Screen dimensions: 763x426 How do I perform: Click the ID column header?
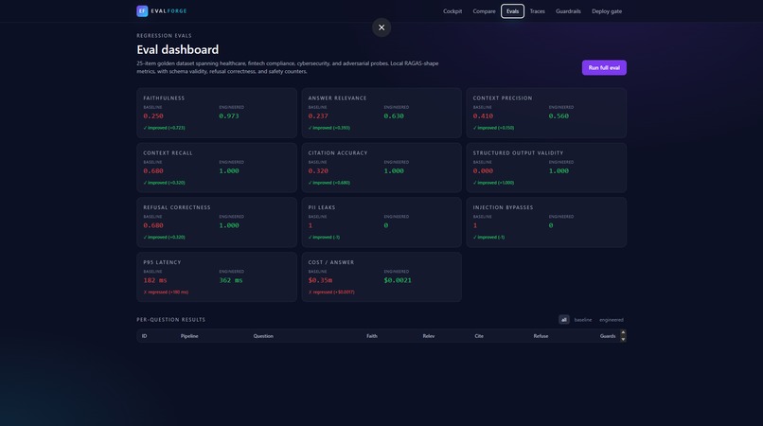(x=144, y=336)
